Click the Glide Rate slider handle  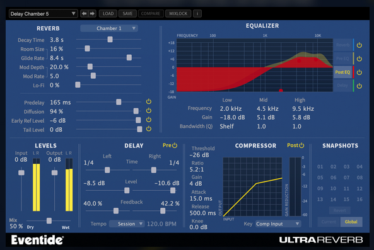[x=129, y=57]
